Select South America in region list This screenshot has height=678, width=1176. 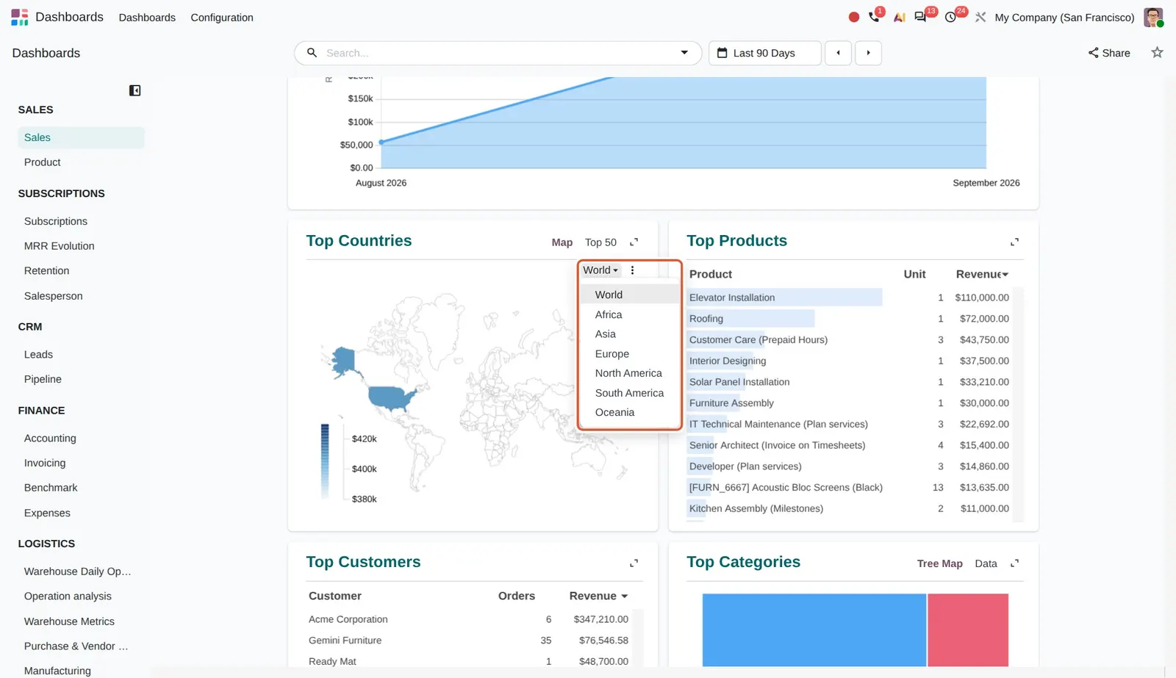(x=629, y=393)
